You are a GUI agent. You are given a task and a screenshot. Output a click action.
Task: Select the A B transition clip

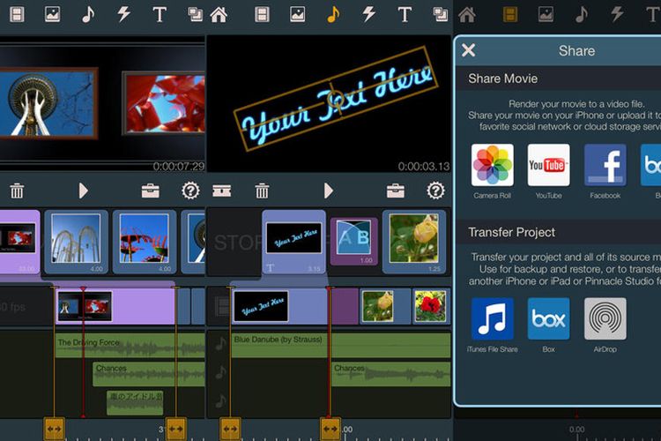353,238
